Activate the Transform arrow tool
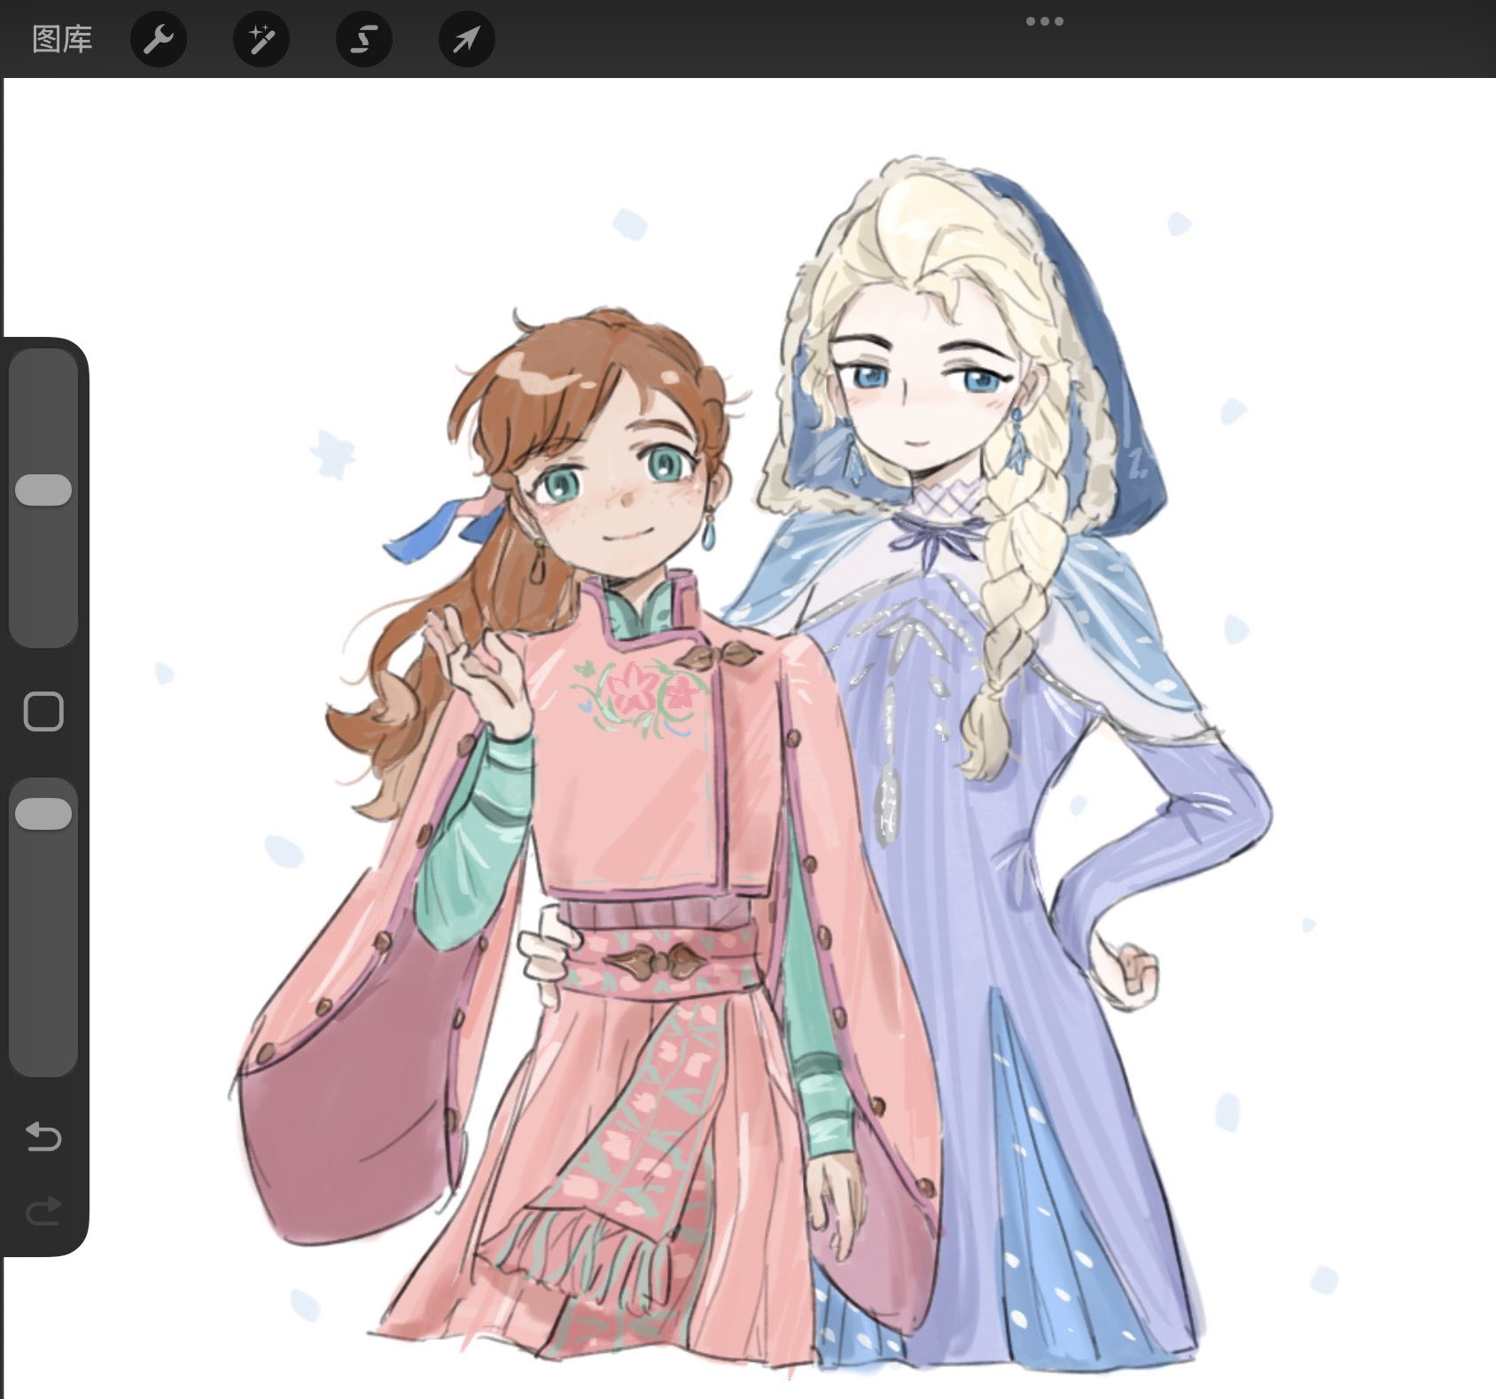The width and height of the screenshot is (1496, 1399). [x=467, y=39]
